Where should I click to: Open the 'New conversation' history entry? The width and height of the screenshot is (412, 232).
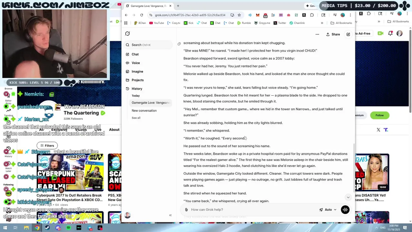144,111
